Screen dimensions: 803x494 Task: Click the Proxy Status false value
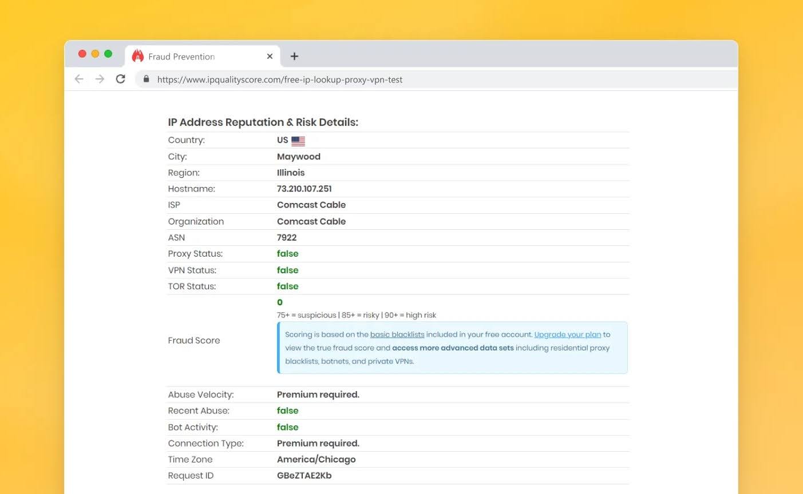pyautogui.click(x=287, y=254)
